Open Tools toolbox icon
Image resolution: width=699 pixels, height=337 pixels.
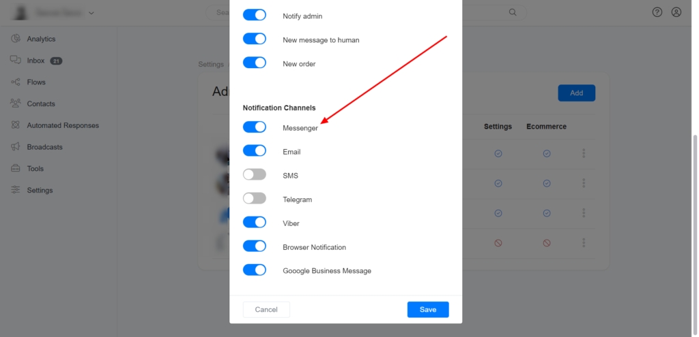coord(16,169)
